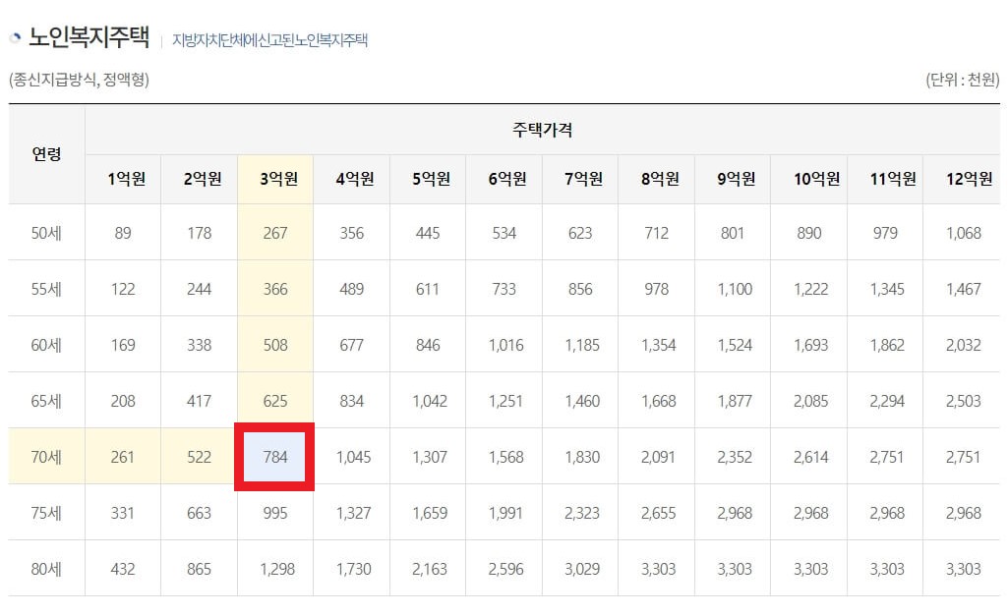Viewport: 1008px width, 615px height.
Task: Select the highlighted cell showing 784
Action: 274,457
